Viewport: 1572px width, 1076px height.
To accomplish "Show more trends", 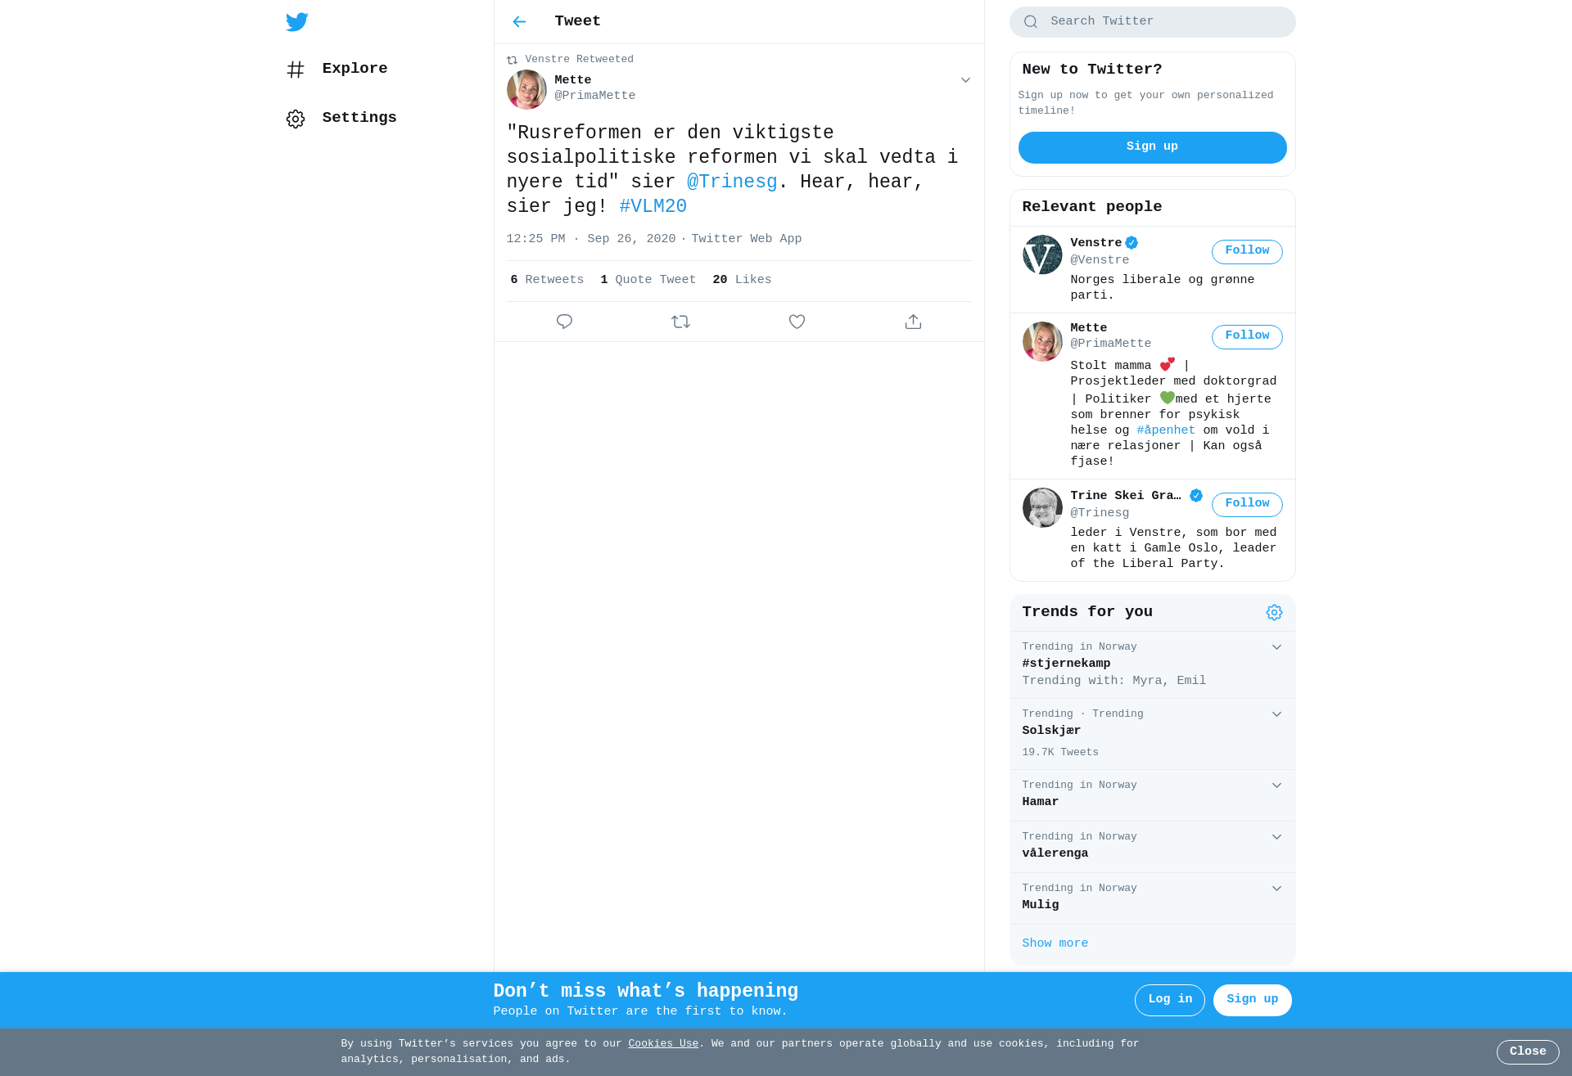I will [1055, 943].
